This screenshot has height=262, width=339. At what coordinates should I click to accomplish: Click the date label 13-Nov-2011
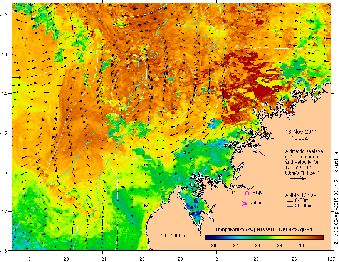coord(301,132)
